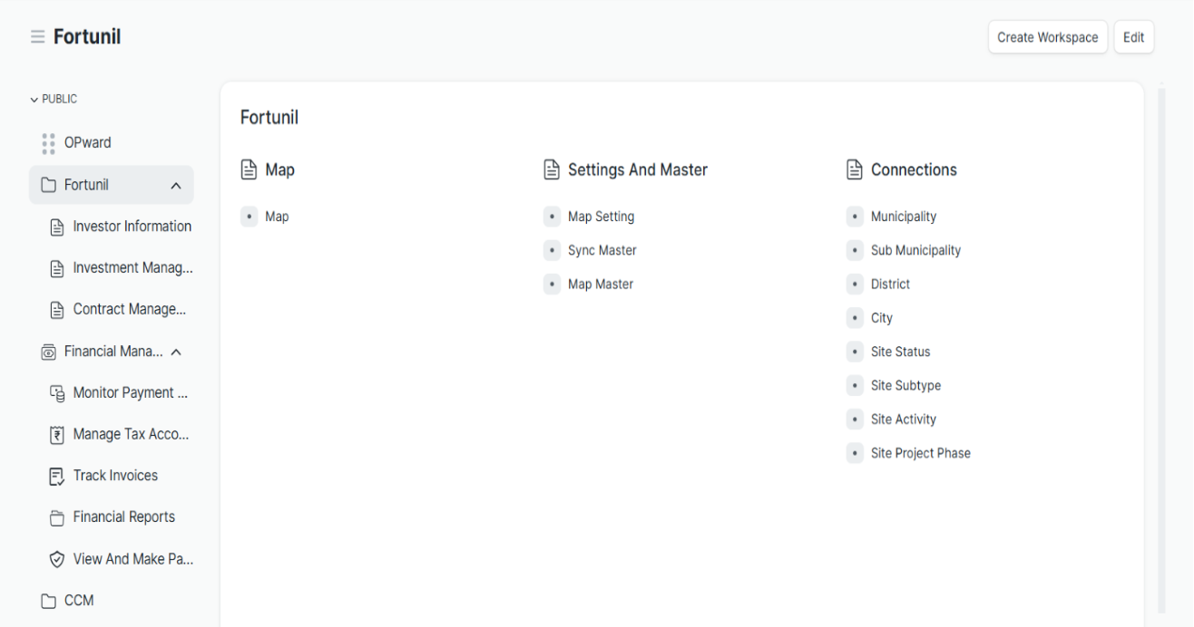
Task: Click the CCM folder icon
Action: tap(47, 601)
